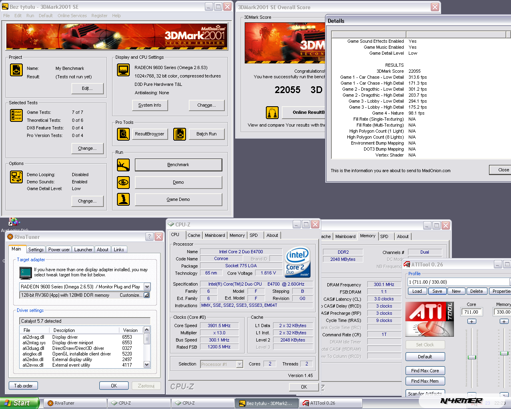
Task: Open the adapter selection dropdown in RivaTuner
Action: tap(147, 287)
